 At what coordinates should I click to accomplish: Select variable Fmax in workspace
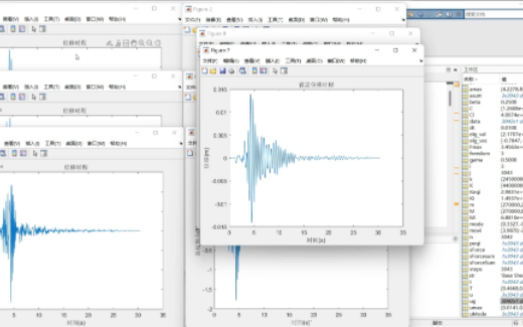(x=475, y=147)
